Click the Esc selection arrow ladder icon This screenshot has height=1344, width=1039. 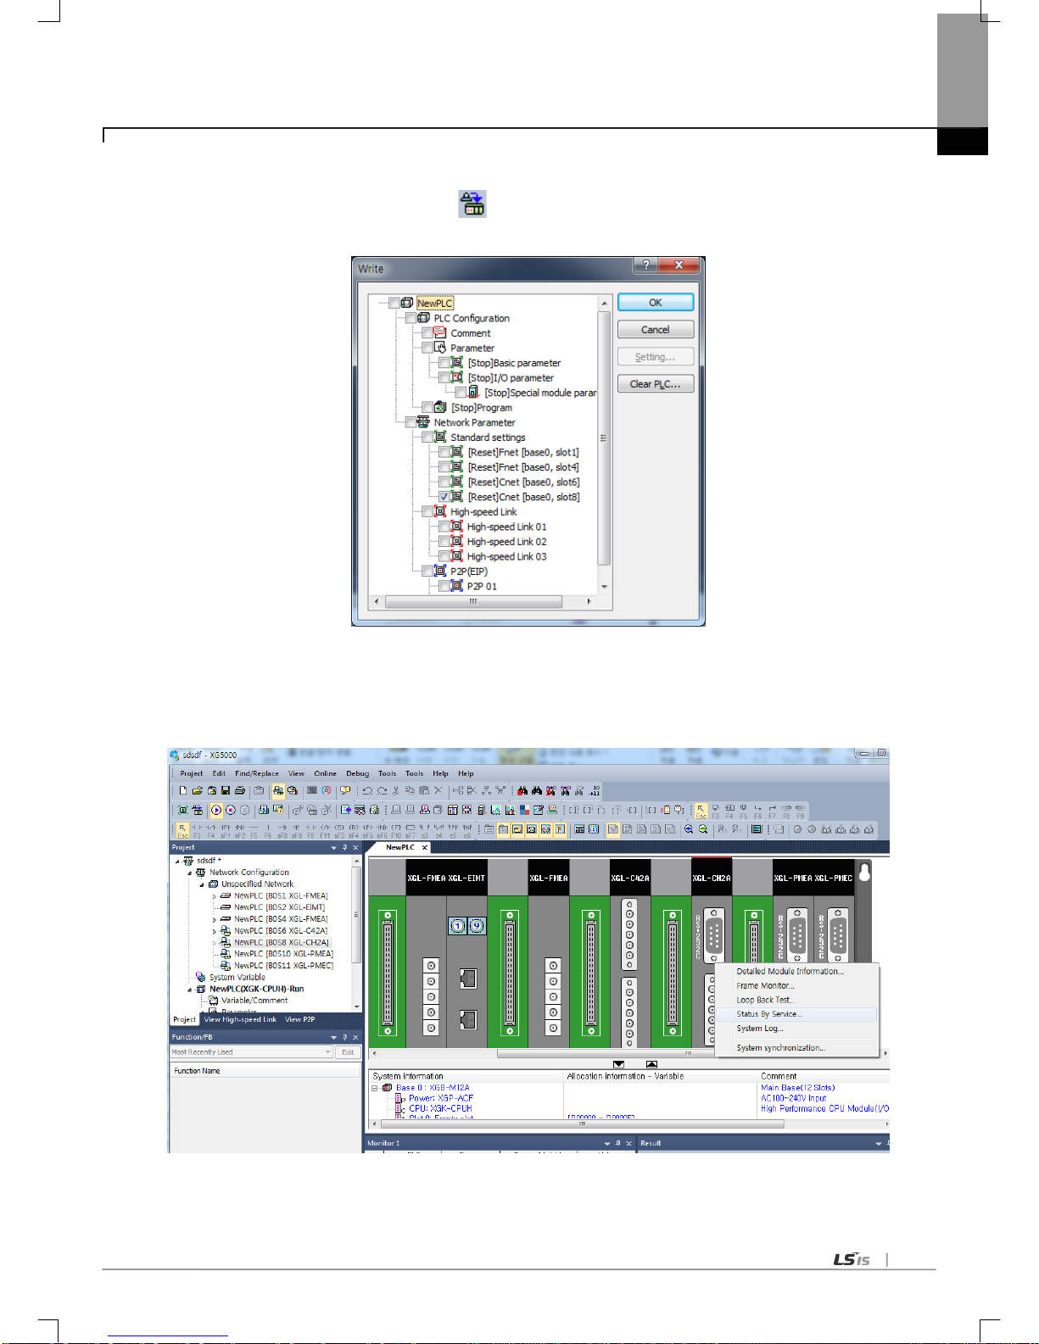pos(182,830)
